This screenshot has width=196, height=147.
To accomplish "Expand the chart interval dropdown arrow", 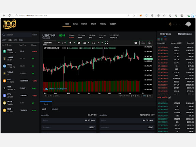I will point(65,43).
